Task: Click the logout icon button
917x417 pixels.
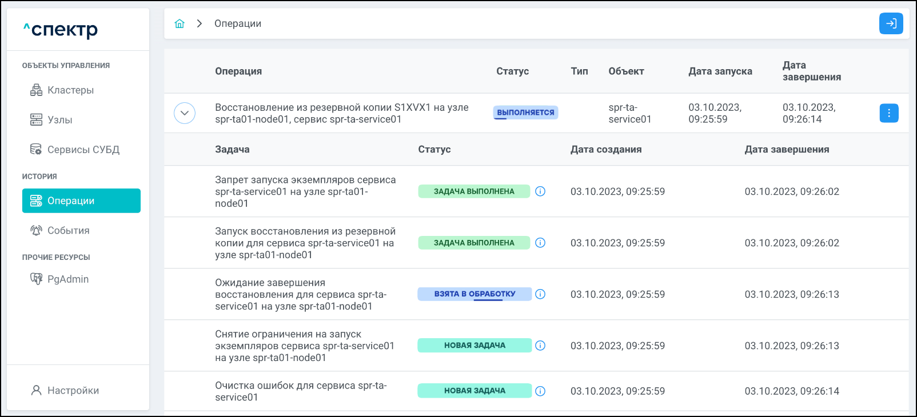Action: (x=891, y=23)
